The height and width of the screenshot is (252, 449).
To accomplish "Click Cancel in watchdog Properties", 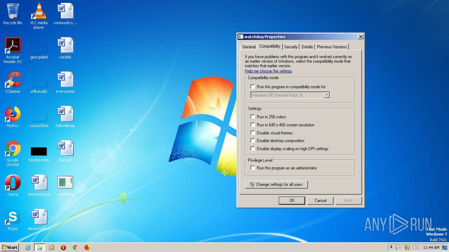I will [x=320, y=201].
